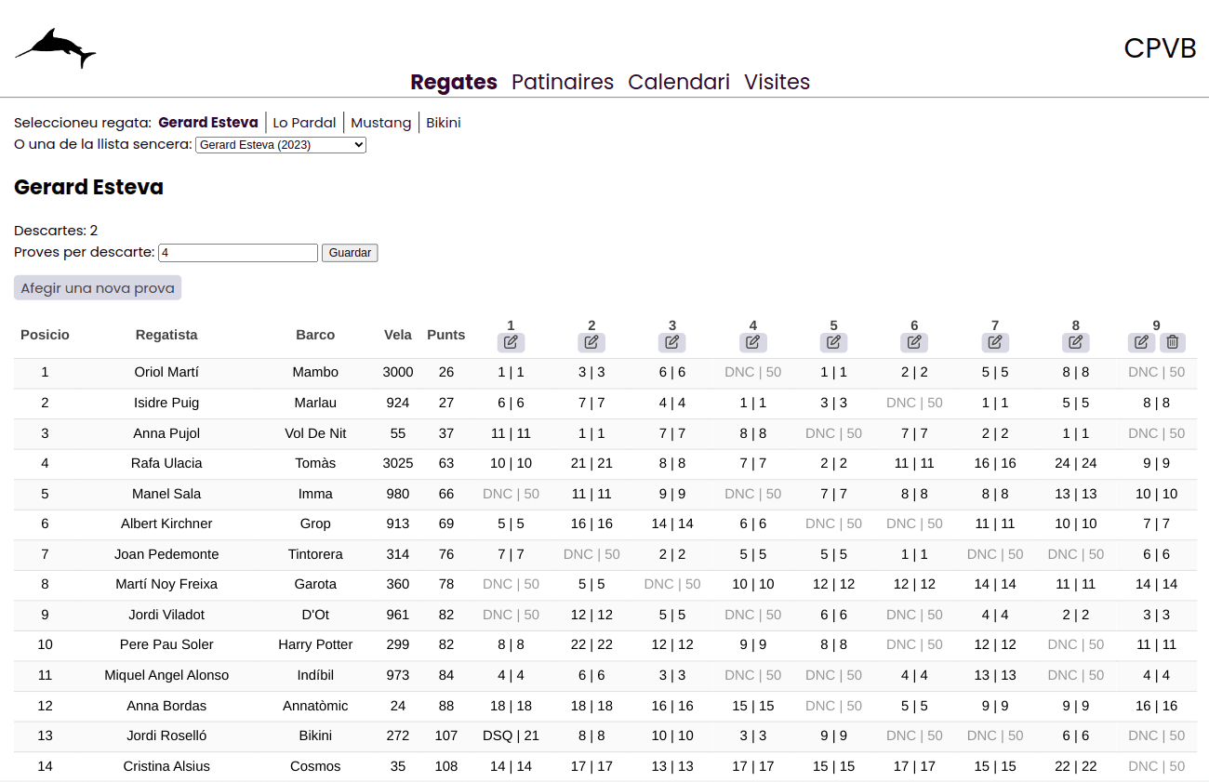The height and width of the screenshot is (782, 1209).
Task: Click the edit icon for race 4
Action: click(753, 342)
